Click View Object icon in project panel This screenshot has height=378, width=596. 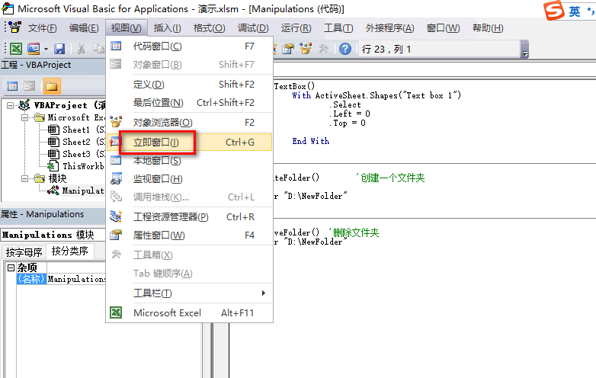click(29, 86)
